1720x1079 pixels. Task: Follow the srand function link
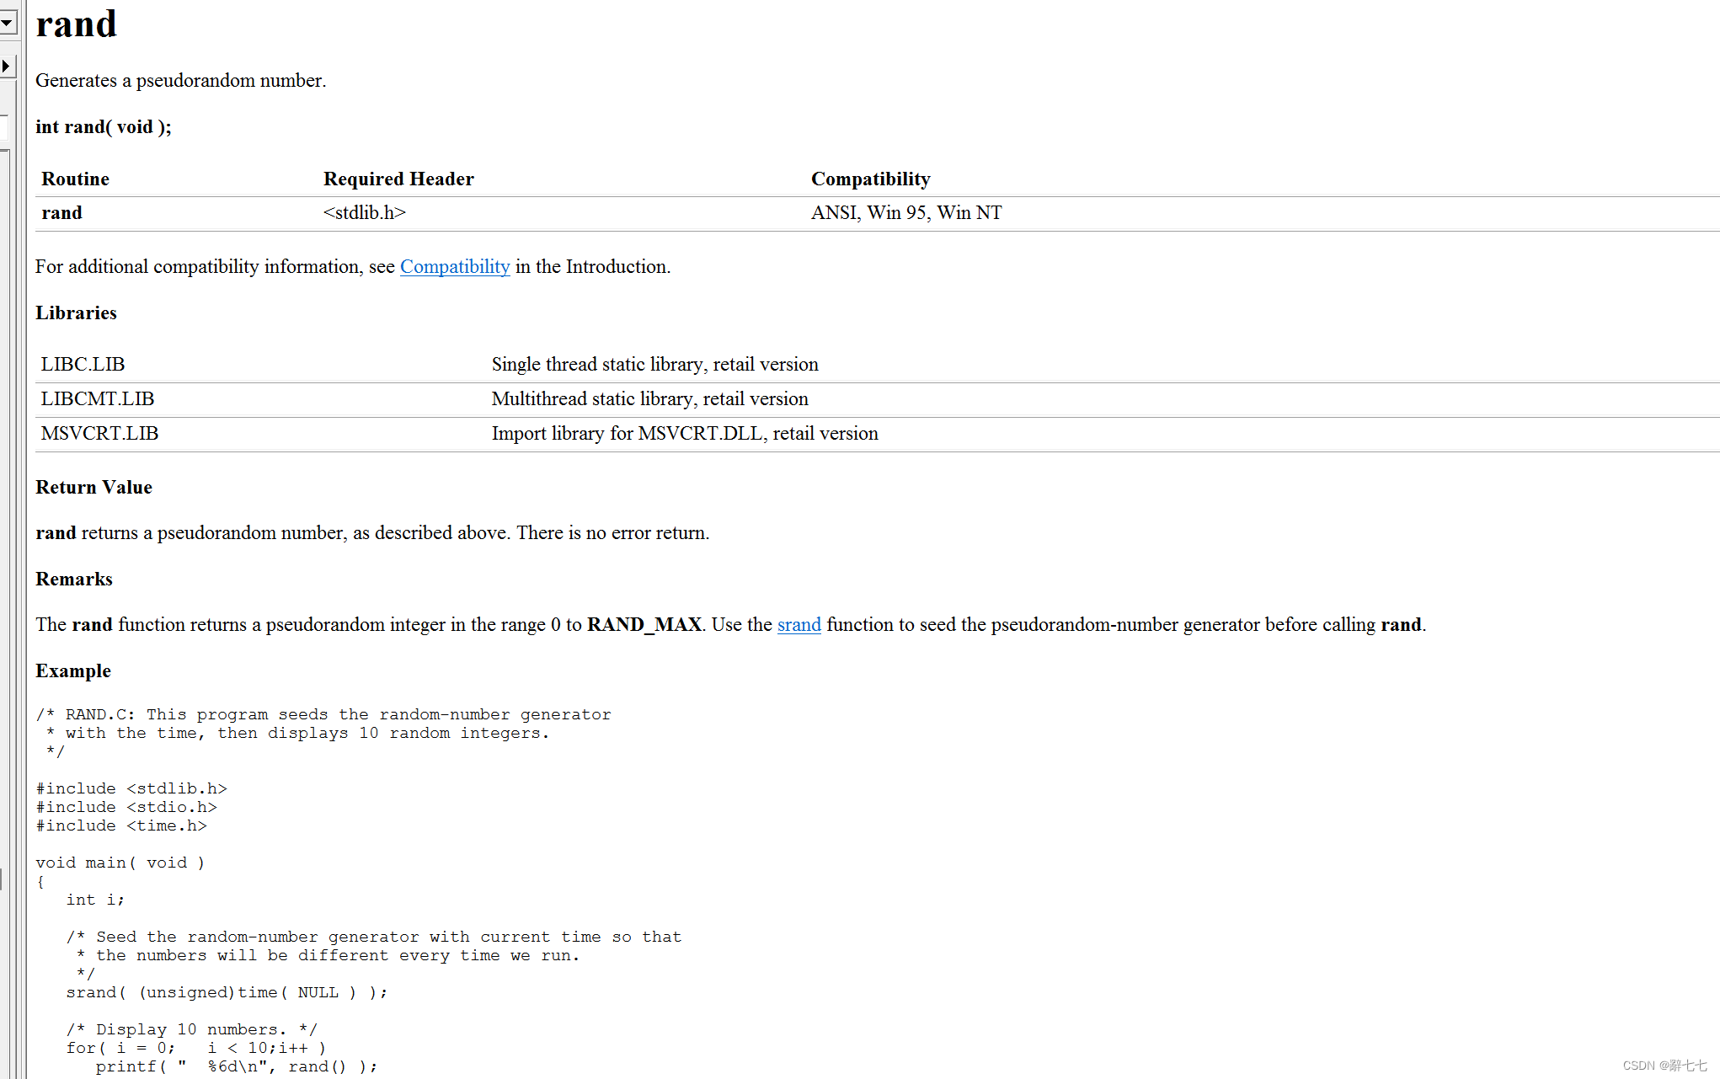799,625
